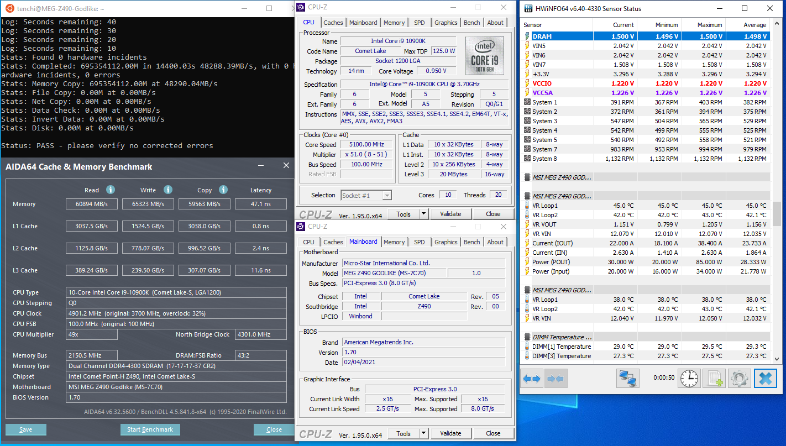Viewport: 786px width, 446px height.
Task: Click the Maximum column header in HWiNFO
Action: tap(703, 25)
